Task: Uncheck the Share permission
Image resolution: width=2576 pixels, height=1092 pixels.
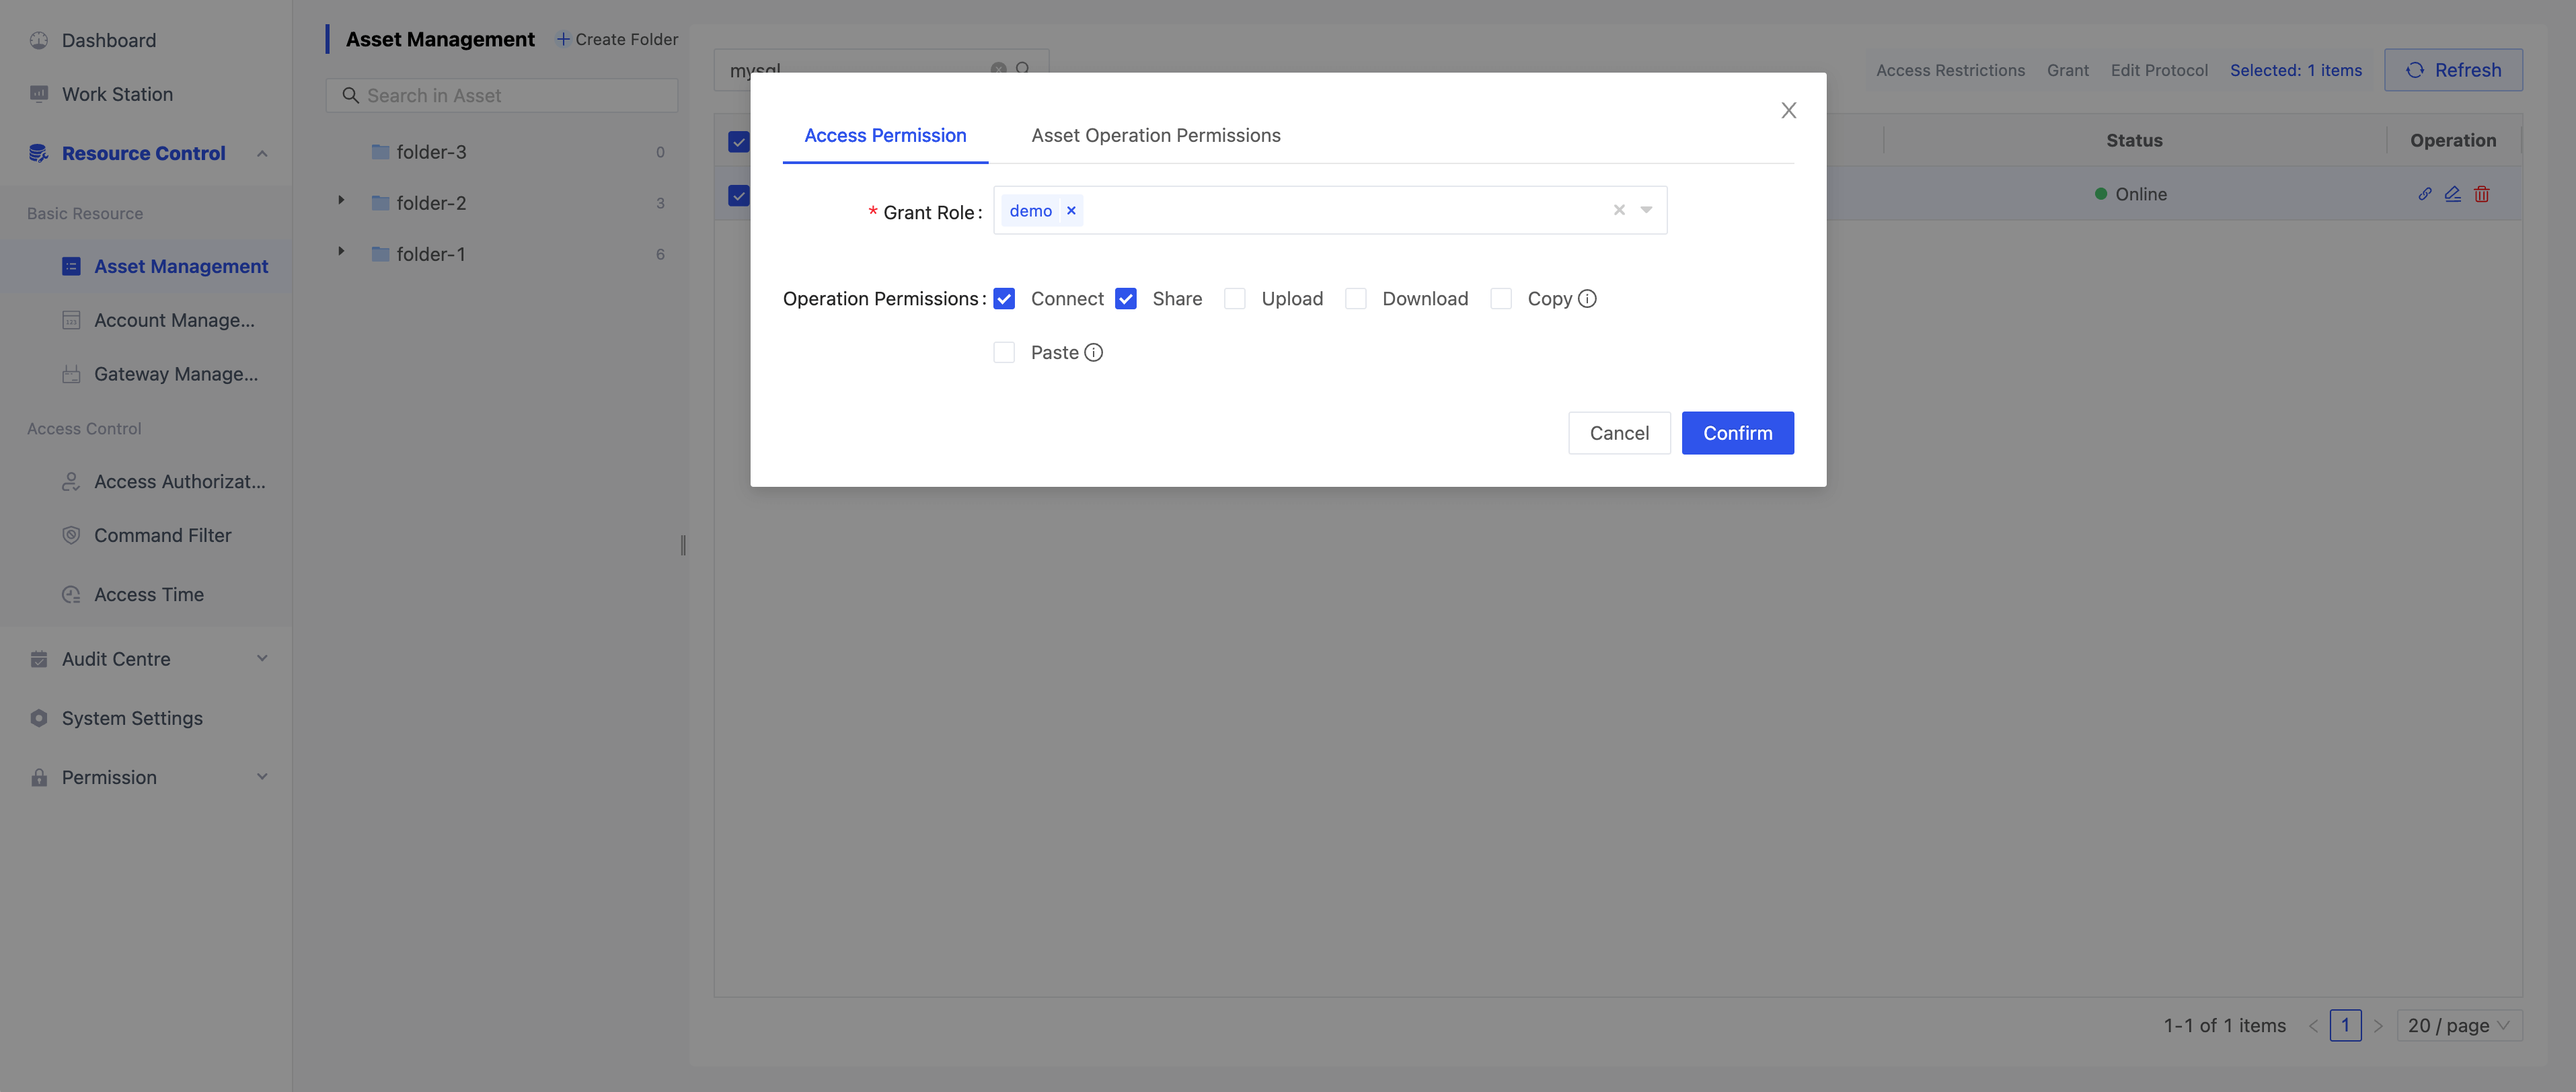Action: (x=1126, y=299)
